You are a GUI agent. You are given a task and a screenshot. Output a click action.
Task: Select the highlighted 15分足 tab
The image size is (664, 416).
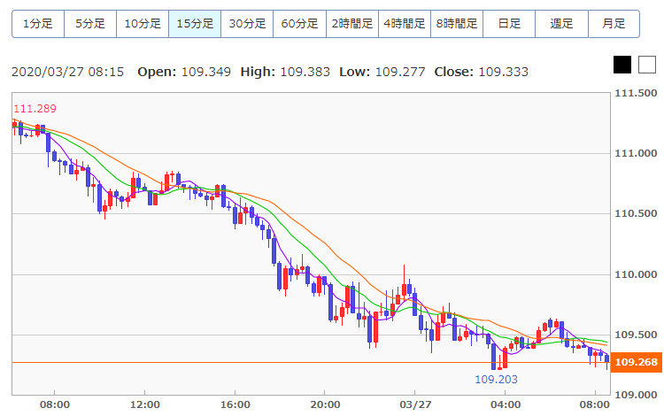[195, 24]
